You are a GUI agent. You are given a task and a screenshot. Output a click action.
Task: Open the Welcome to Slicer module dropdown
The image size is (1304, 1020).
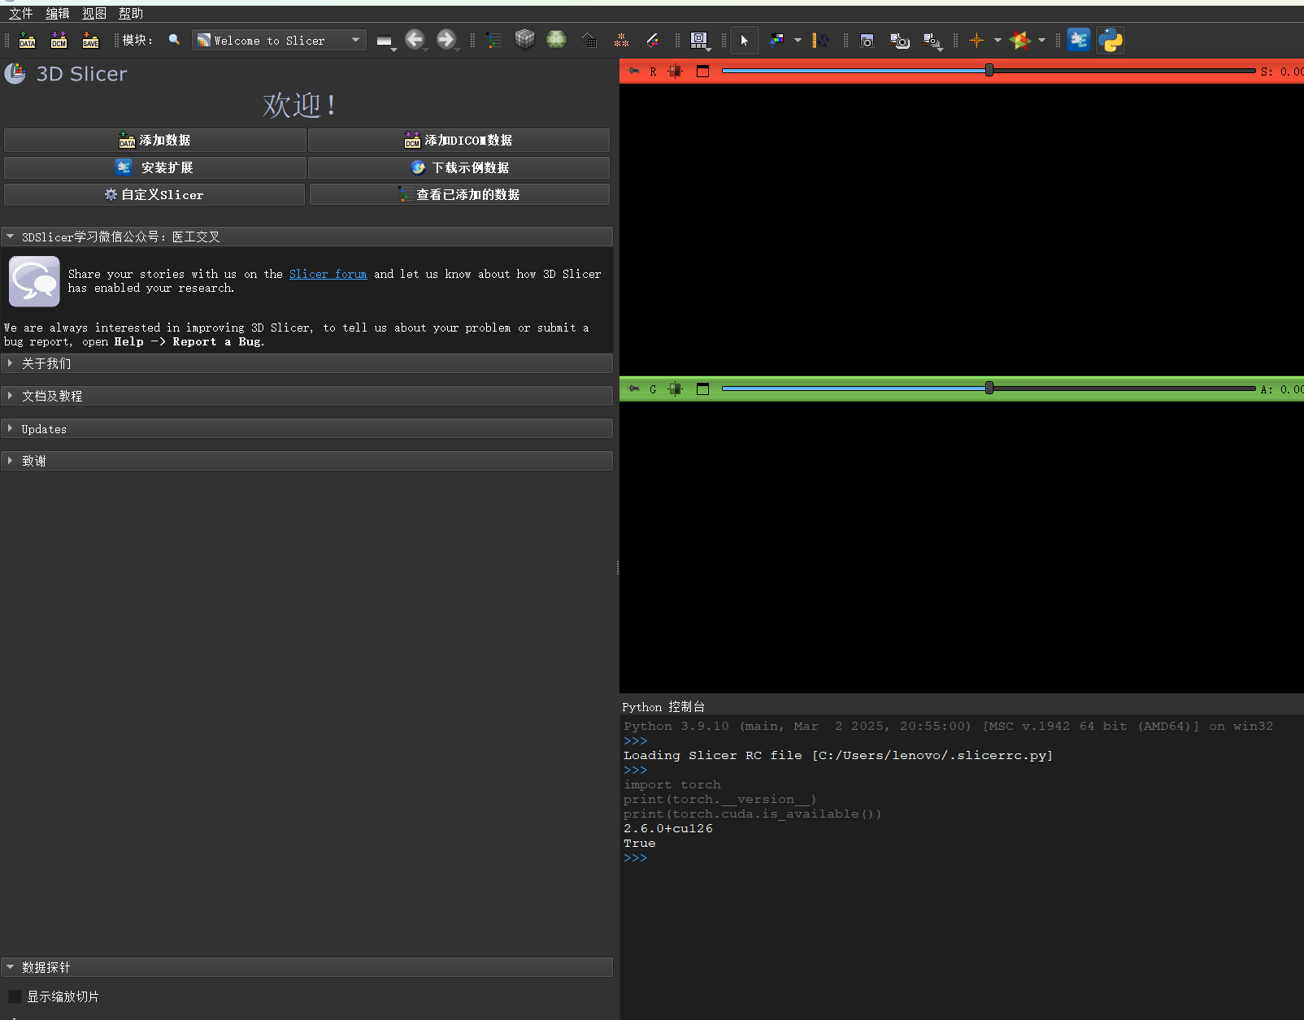point(279,40)
